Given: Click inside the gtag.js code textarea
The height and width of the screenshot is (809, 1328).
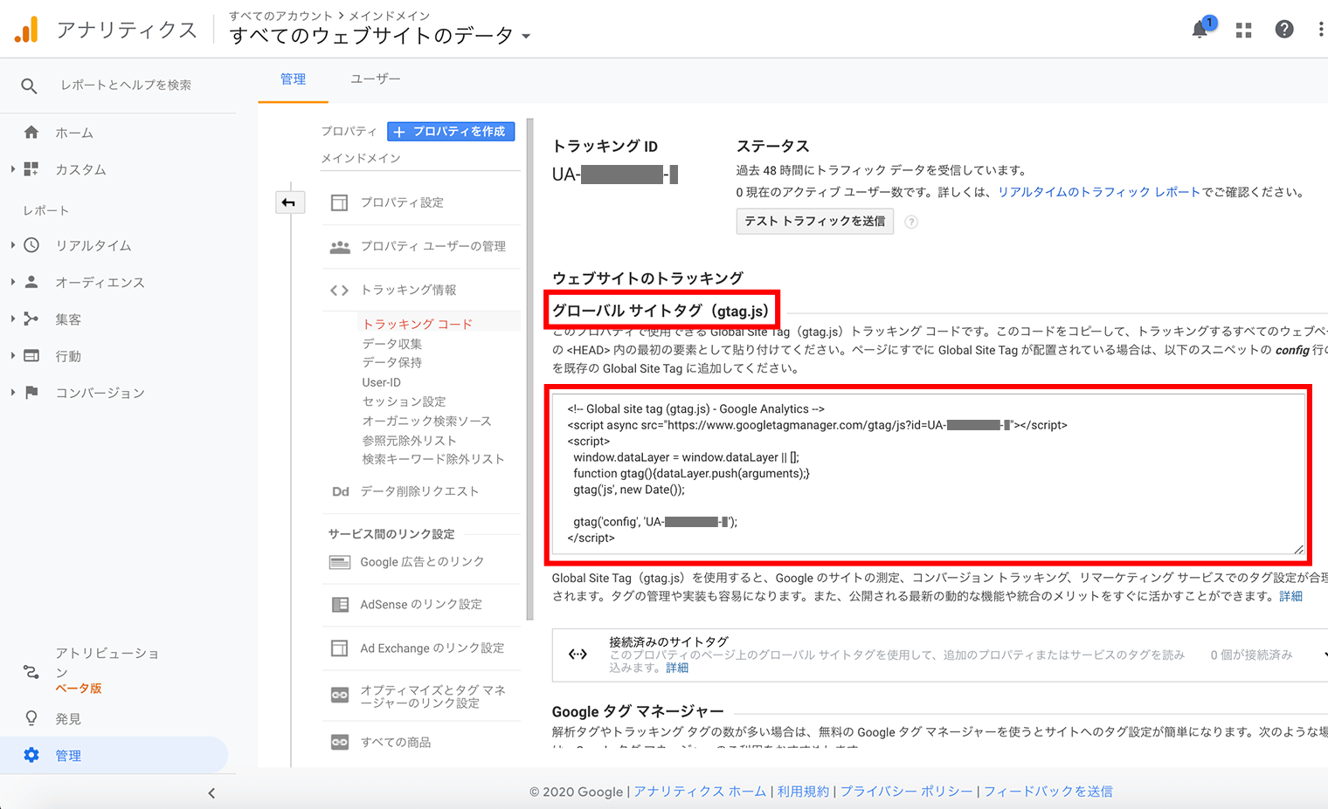Looking at the screenshot, I should pyautogui.click(x=929, y=474).
